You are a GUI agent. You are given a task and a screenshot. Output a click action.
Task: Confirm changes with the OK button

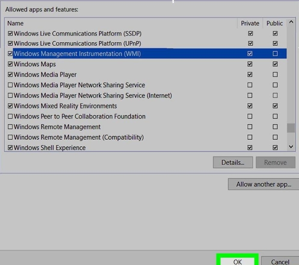(237, 262)
